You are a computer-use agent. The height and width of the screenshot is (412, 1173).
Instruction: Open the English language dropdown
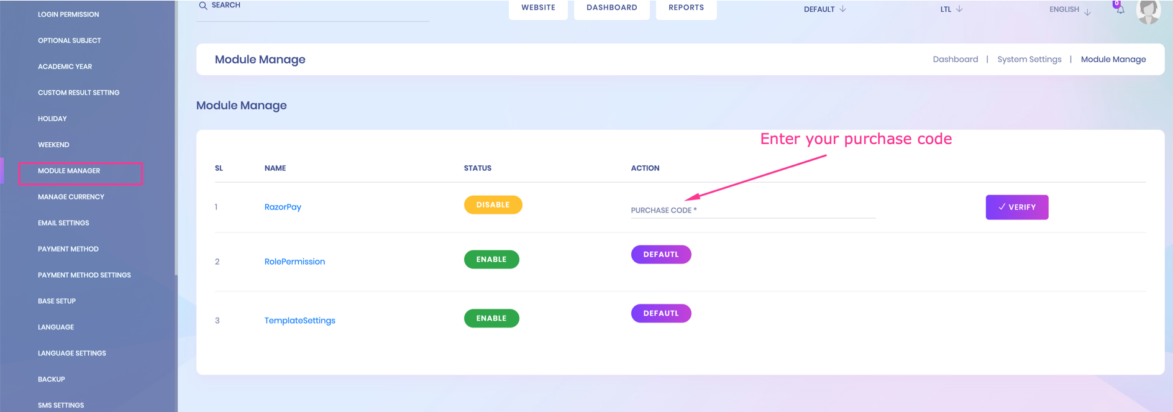[1069, 10]
